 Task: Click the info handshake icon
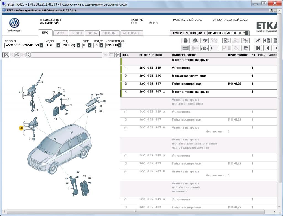click(205, 48)
